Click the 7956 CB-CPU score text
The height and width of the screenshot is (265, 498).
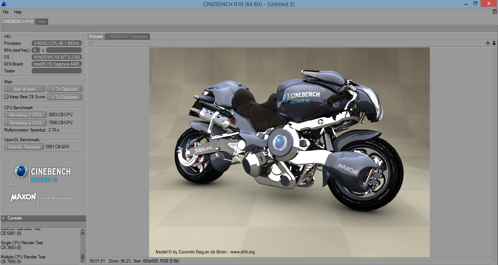tap(61, 123)
